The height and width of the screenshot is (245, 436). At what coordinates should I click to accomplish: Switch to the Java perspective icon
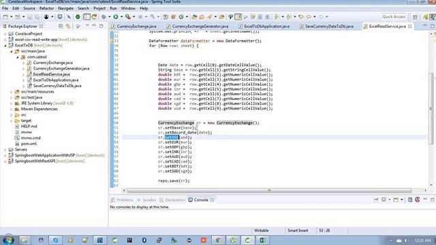[432, 17]
